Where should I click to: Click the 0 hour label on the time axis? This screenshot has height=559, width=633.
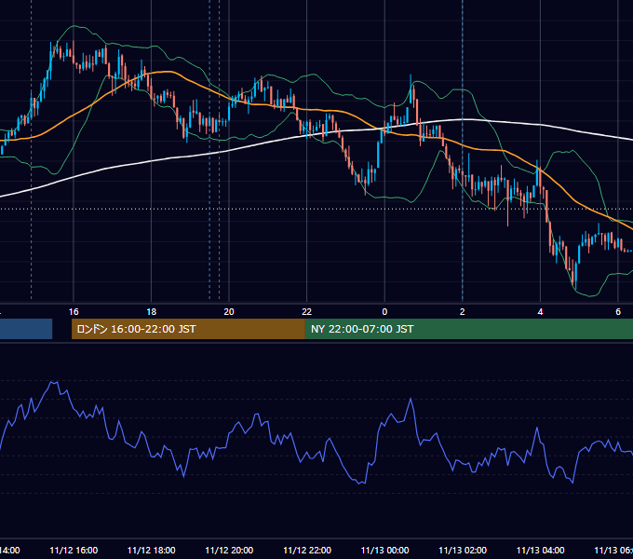tap(384, 312)
